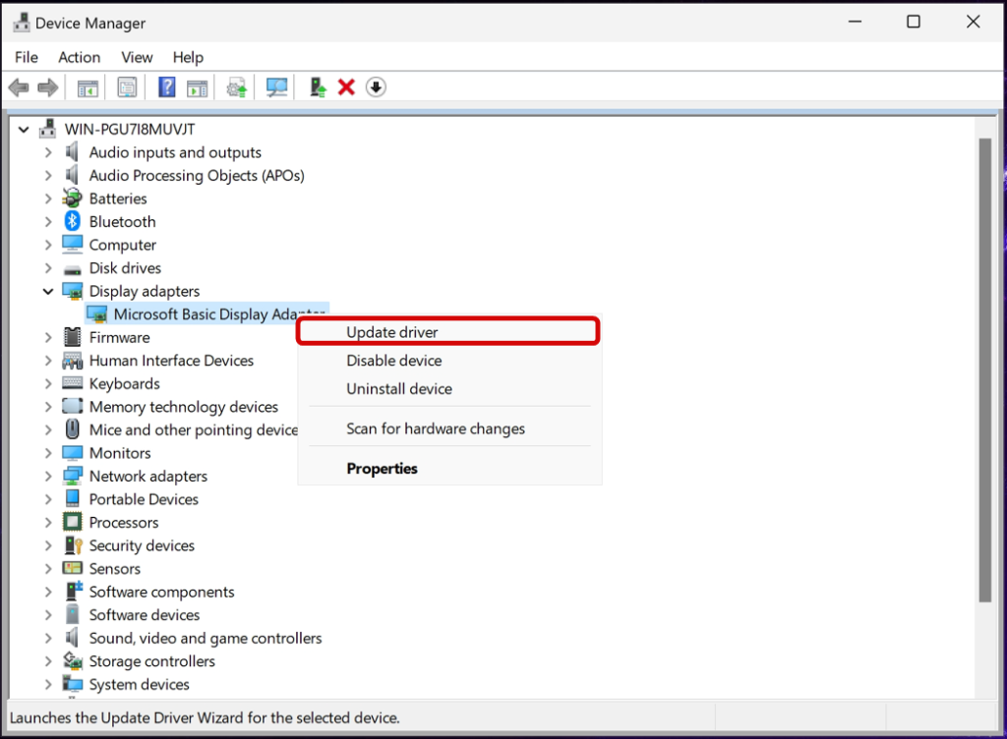This screenshot has height=739, width=1007.
Task: Click the red X uninstall device icon
Action: 346,87
